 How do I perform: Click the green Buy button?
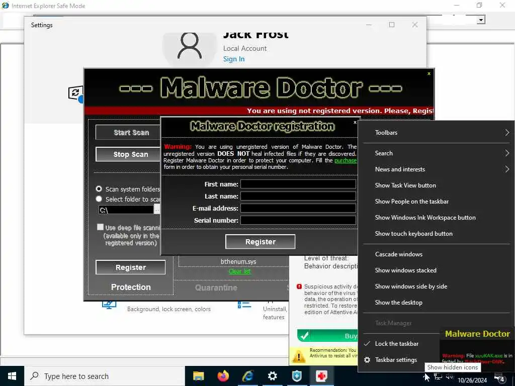tap(327, 335)
